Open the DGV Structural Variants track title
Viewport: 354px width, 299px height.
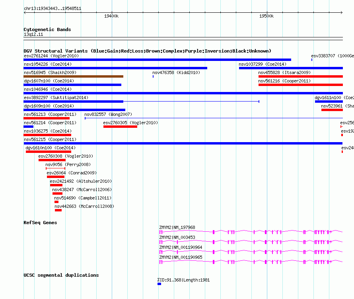click(148, 51)
